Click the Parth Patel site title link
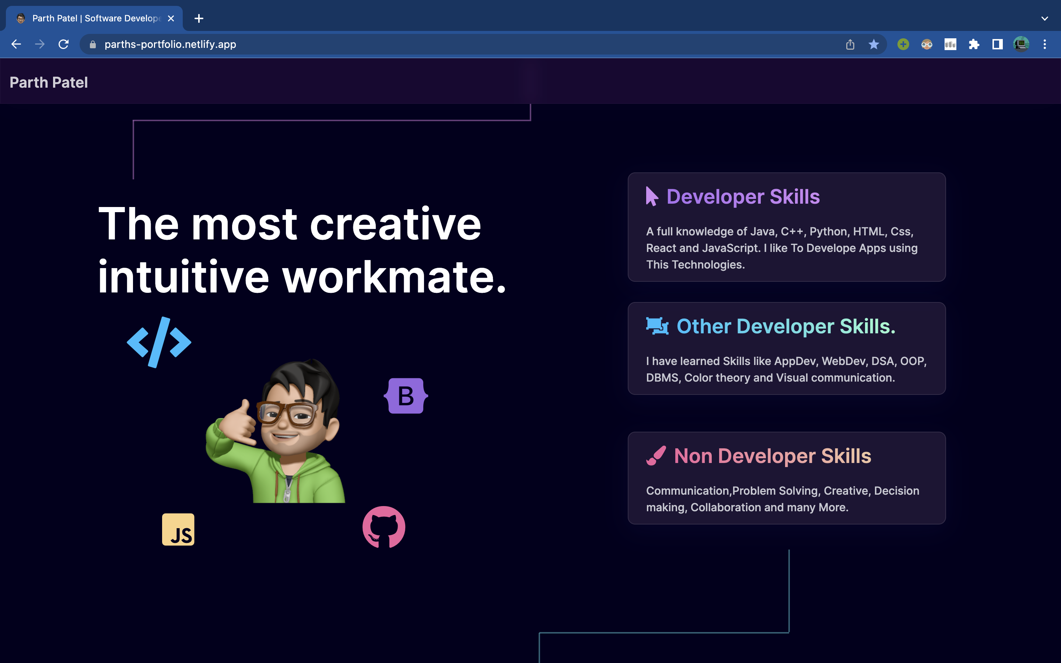 [x=49, y=83]
